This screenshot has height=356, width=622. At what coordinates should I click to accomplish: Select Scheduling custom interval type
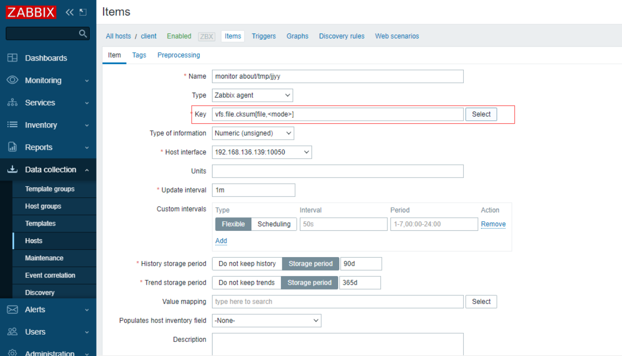coord(274,224)
